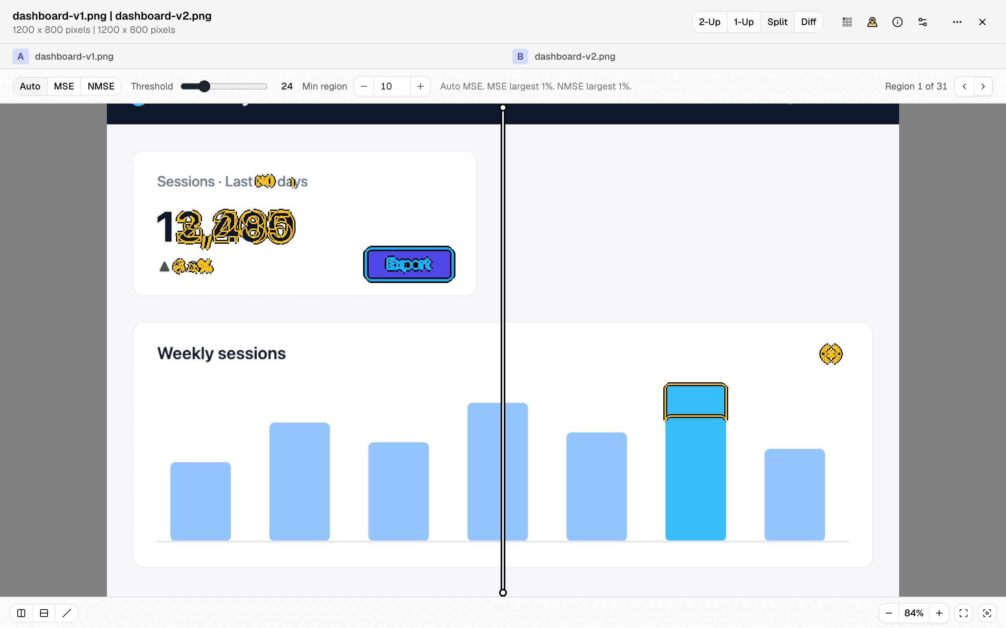Click the last light-blue chart bar
This screenshot has width=1006, height=628.
coord(795,495)
